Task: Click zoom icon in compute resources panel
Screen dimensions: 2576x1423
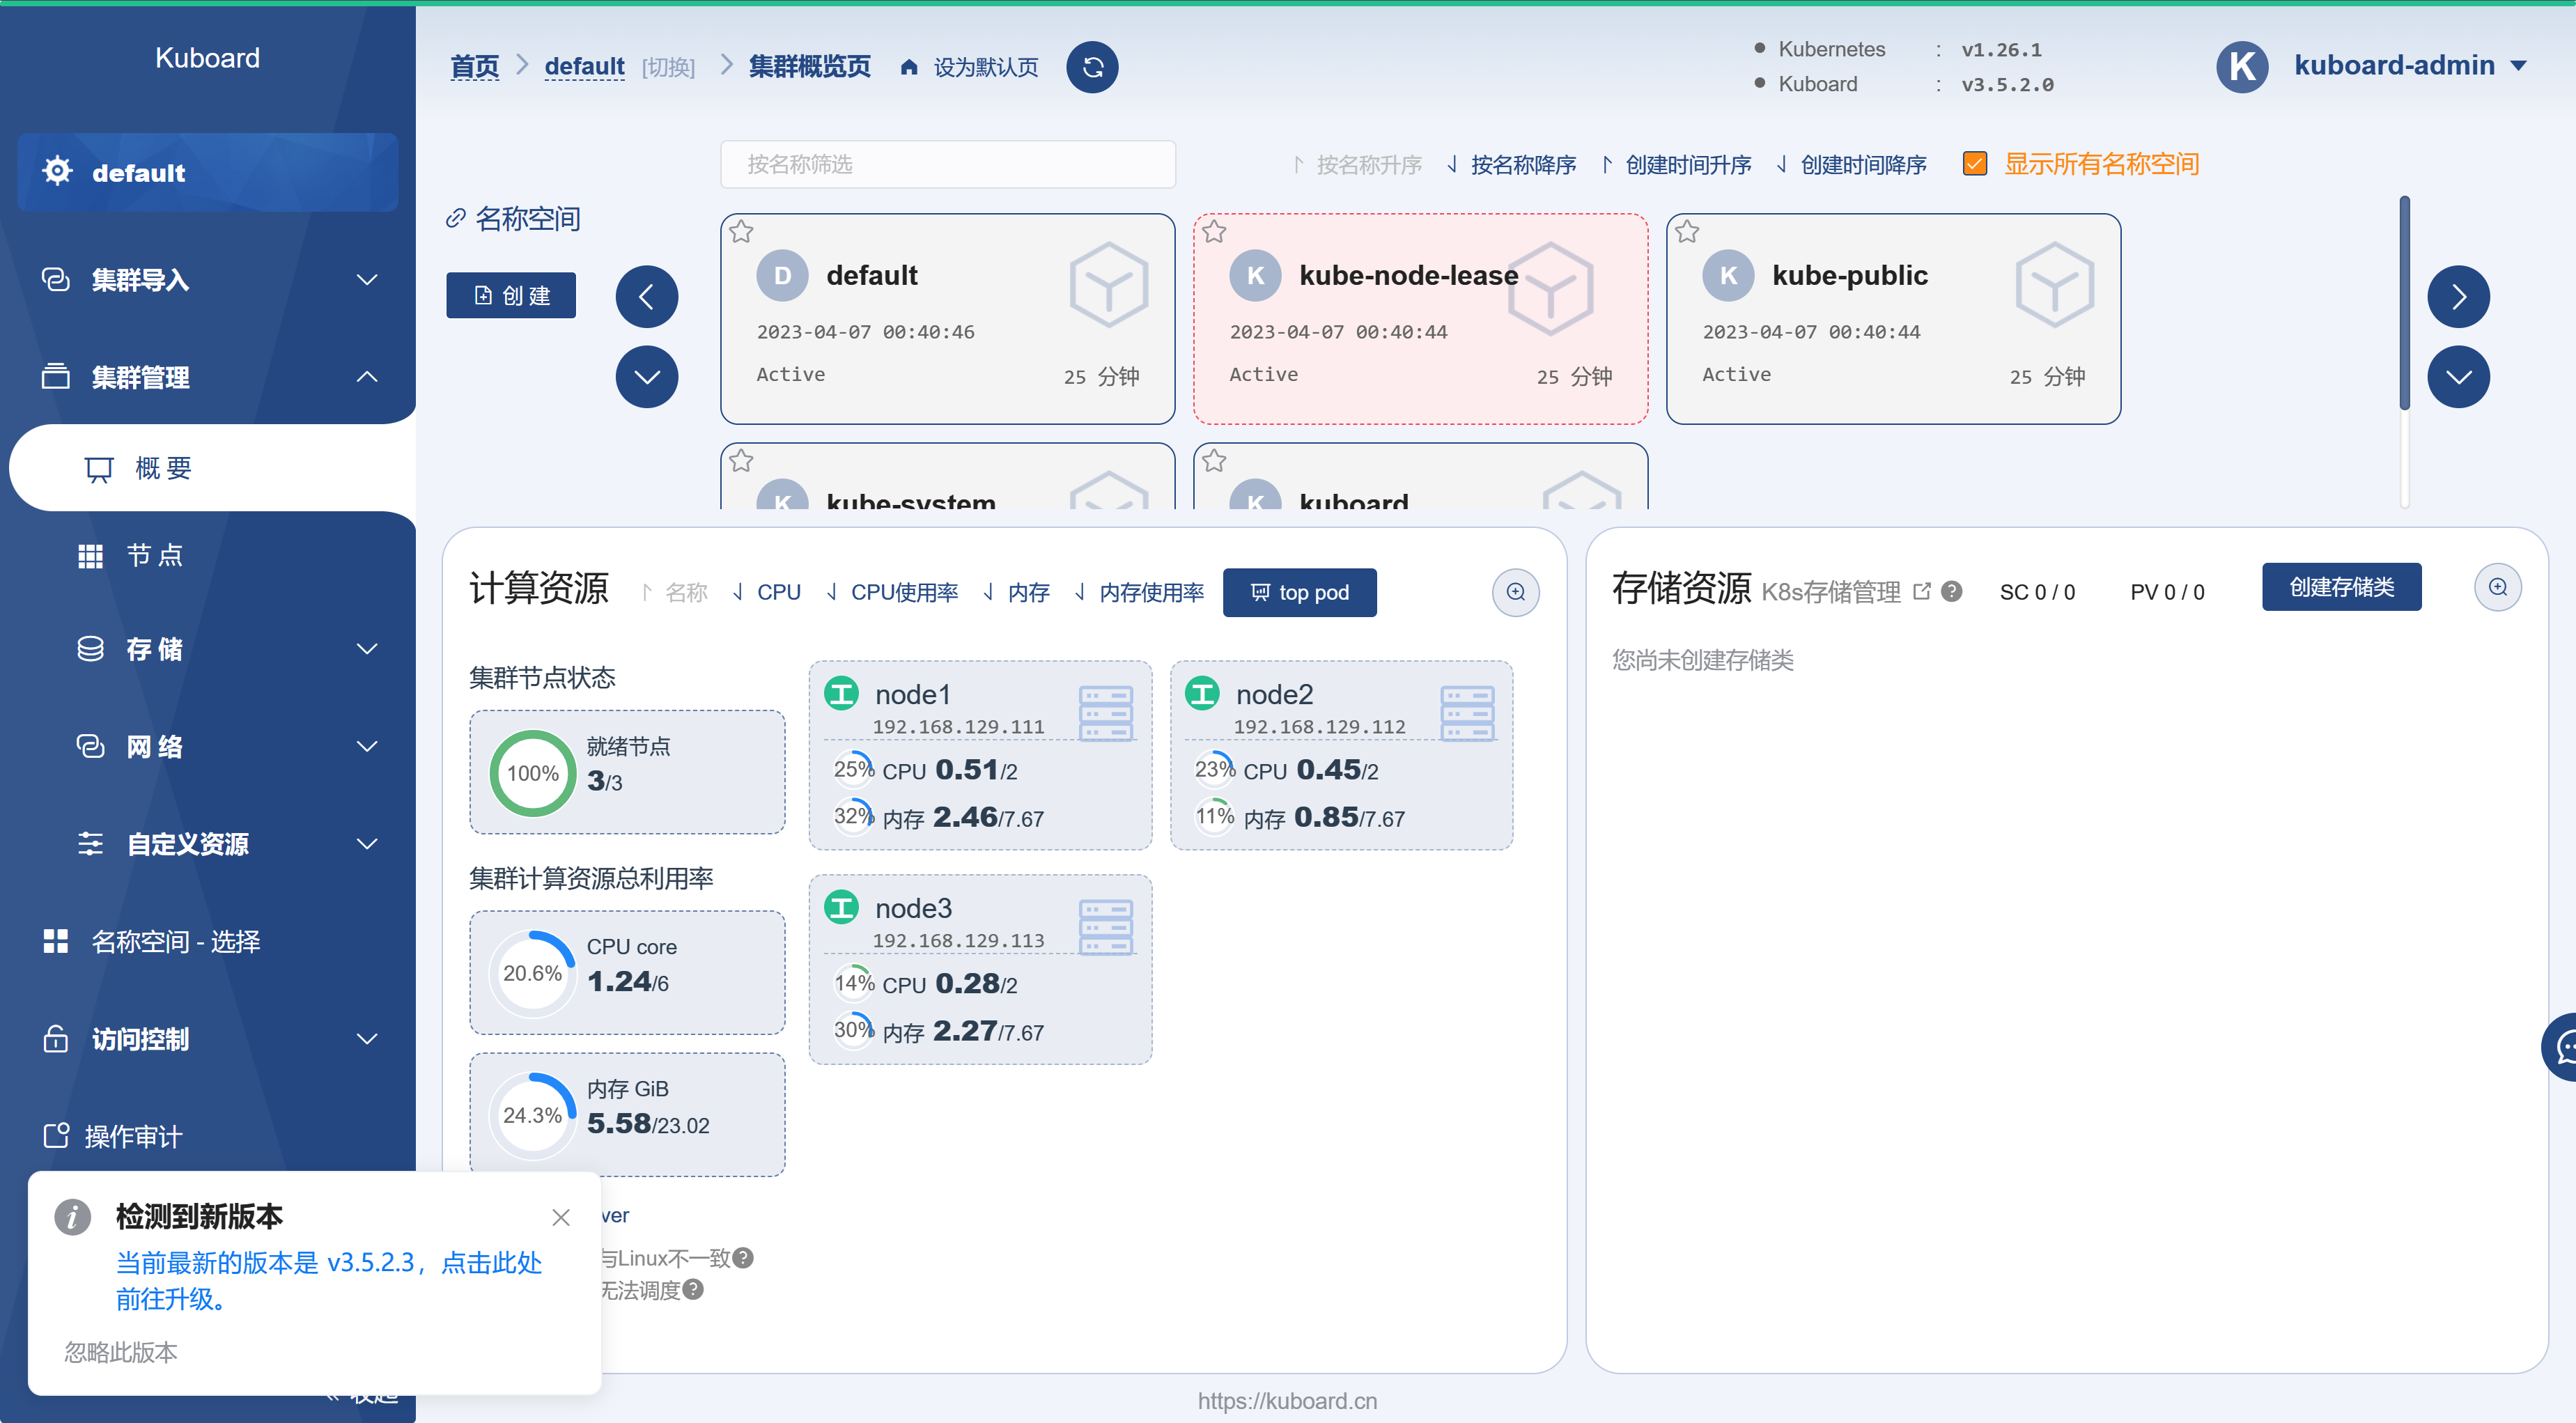Action: [1515, 592]
